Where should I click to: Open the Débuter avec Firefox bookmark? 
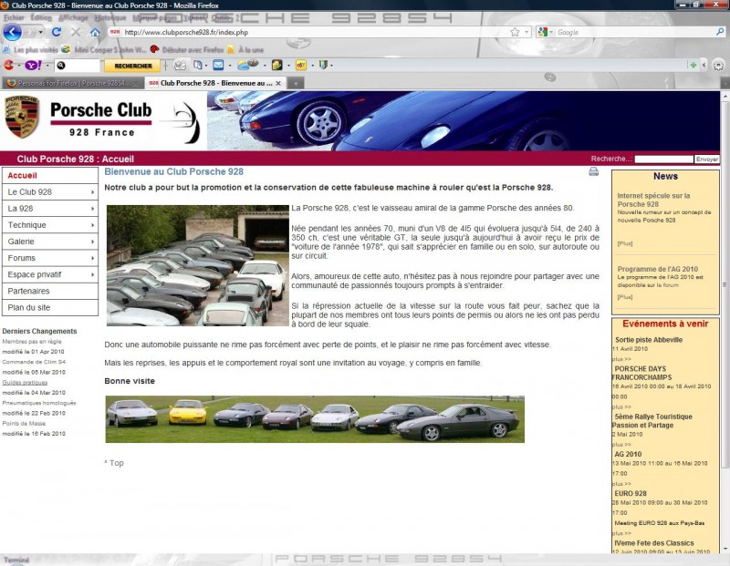188,50
